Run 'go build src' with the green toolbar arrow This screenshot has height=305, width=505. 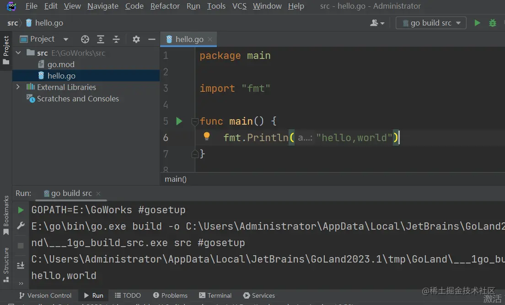click(x=477, y=23)
